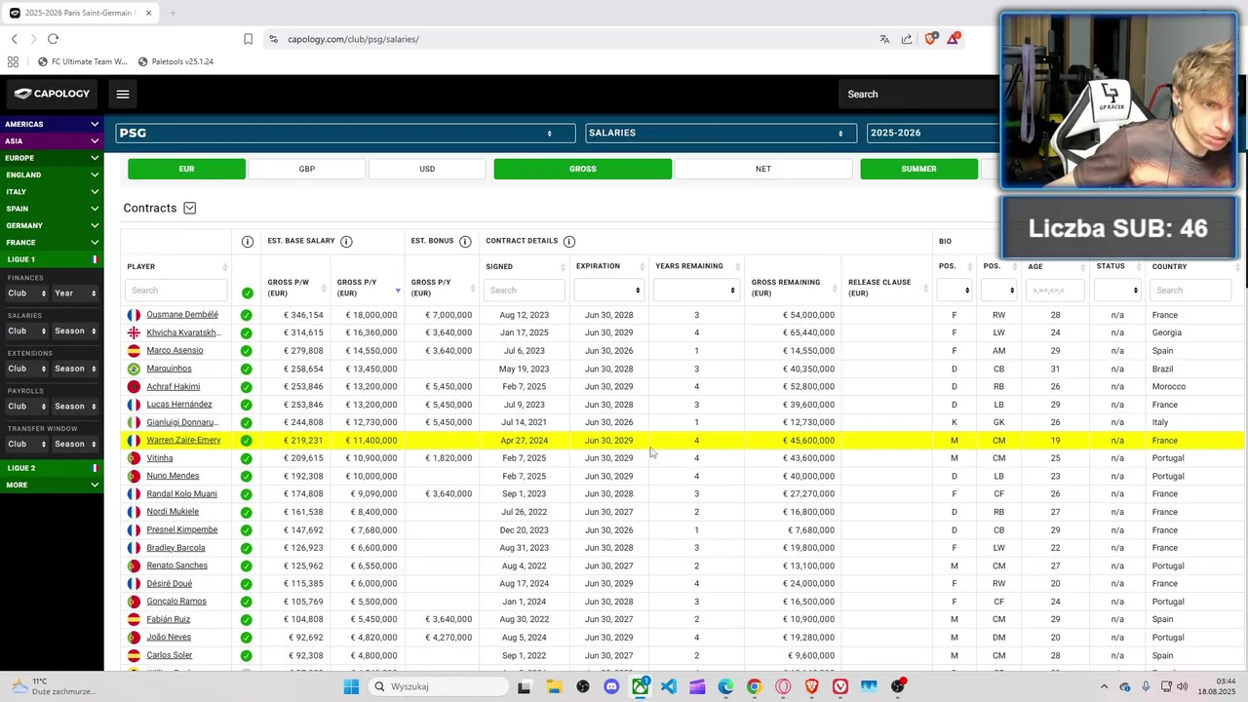
Task: Open a new browser tab
Action: 173,13
